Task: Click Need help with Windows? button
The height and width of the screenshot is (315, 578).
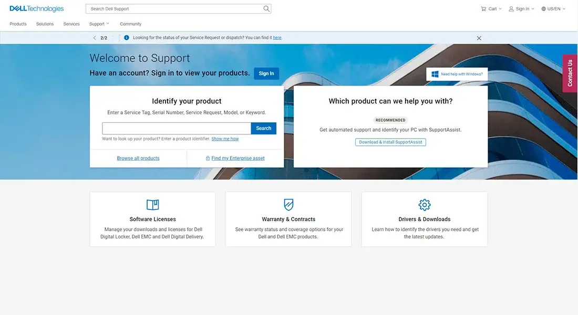Action: [x=457, y=74]
